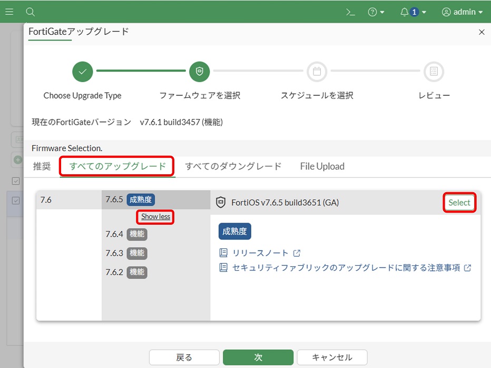Switch to the 推奨 tab

42,166
